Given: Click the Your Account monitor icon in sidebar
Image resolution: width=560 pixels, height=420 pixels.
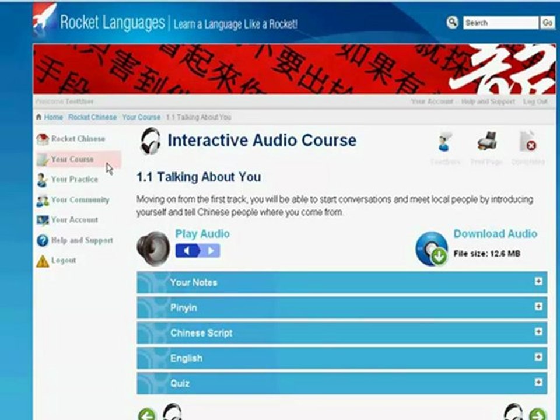Looking at the screenshot, I should coord(43,220).
